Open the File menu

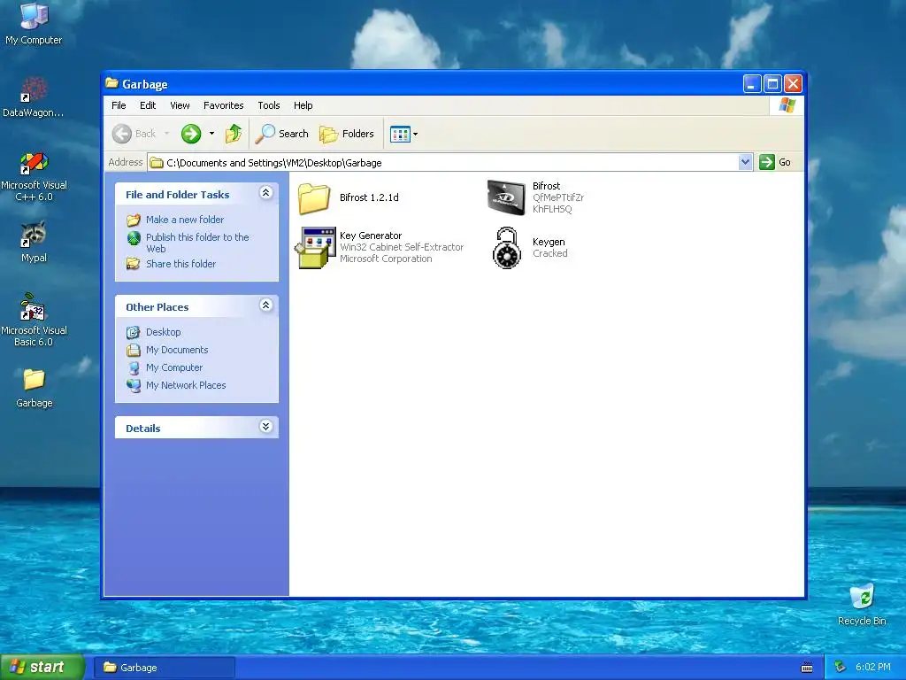119,105
